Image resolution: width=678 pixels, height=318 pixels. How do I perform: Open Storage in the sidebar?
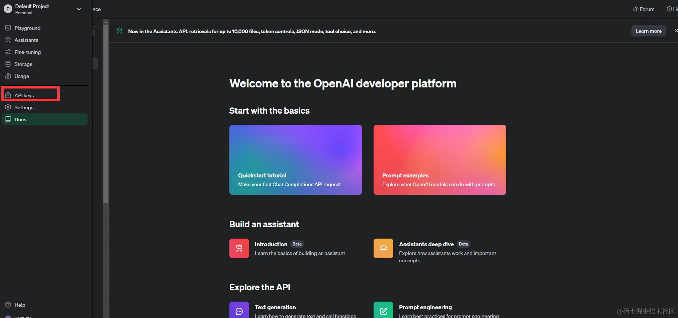click(x=45, y=64)
